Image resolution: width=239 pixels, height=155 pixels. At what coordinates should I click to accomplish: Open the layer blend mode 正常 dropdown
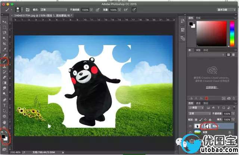pos(199,114)
